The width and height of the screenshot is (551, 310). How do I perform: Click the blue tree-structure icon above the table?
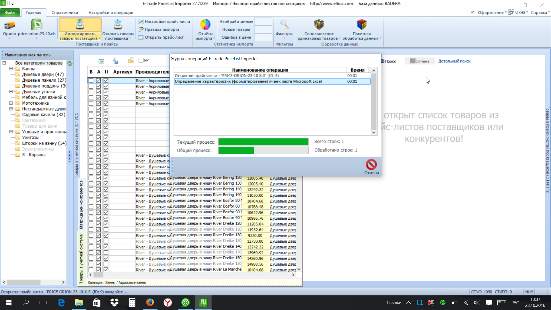coord(116,61)
